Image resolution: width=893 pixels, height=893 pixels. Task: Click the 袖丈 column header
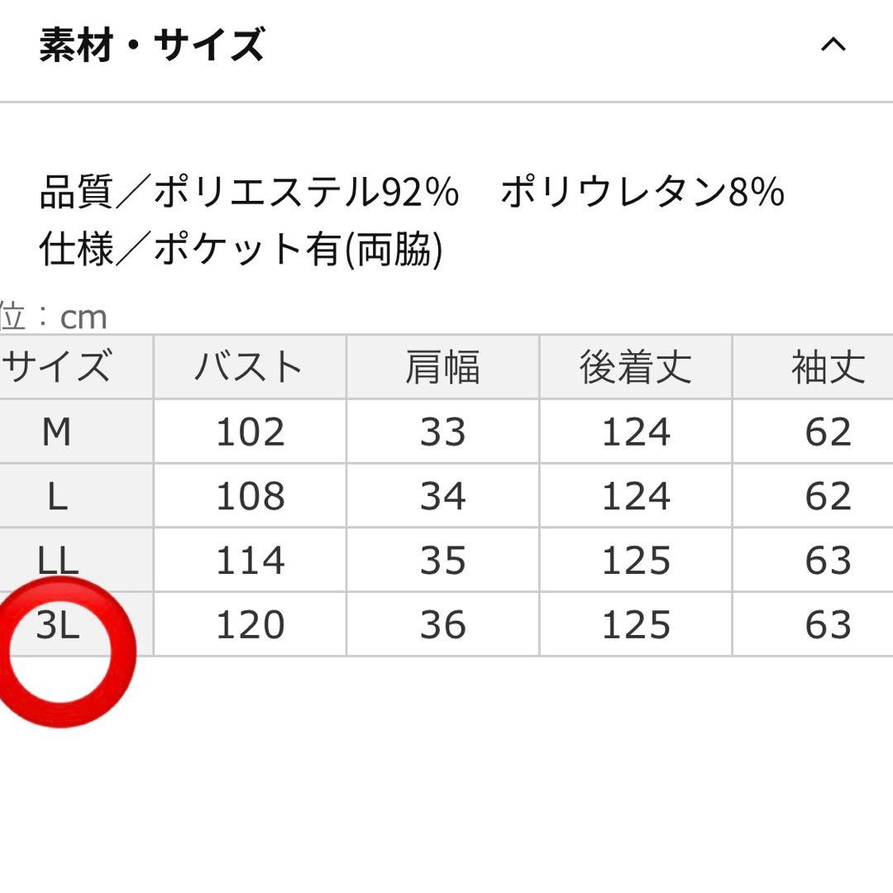[828, 367]
